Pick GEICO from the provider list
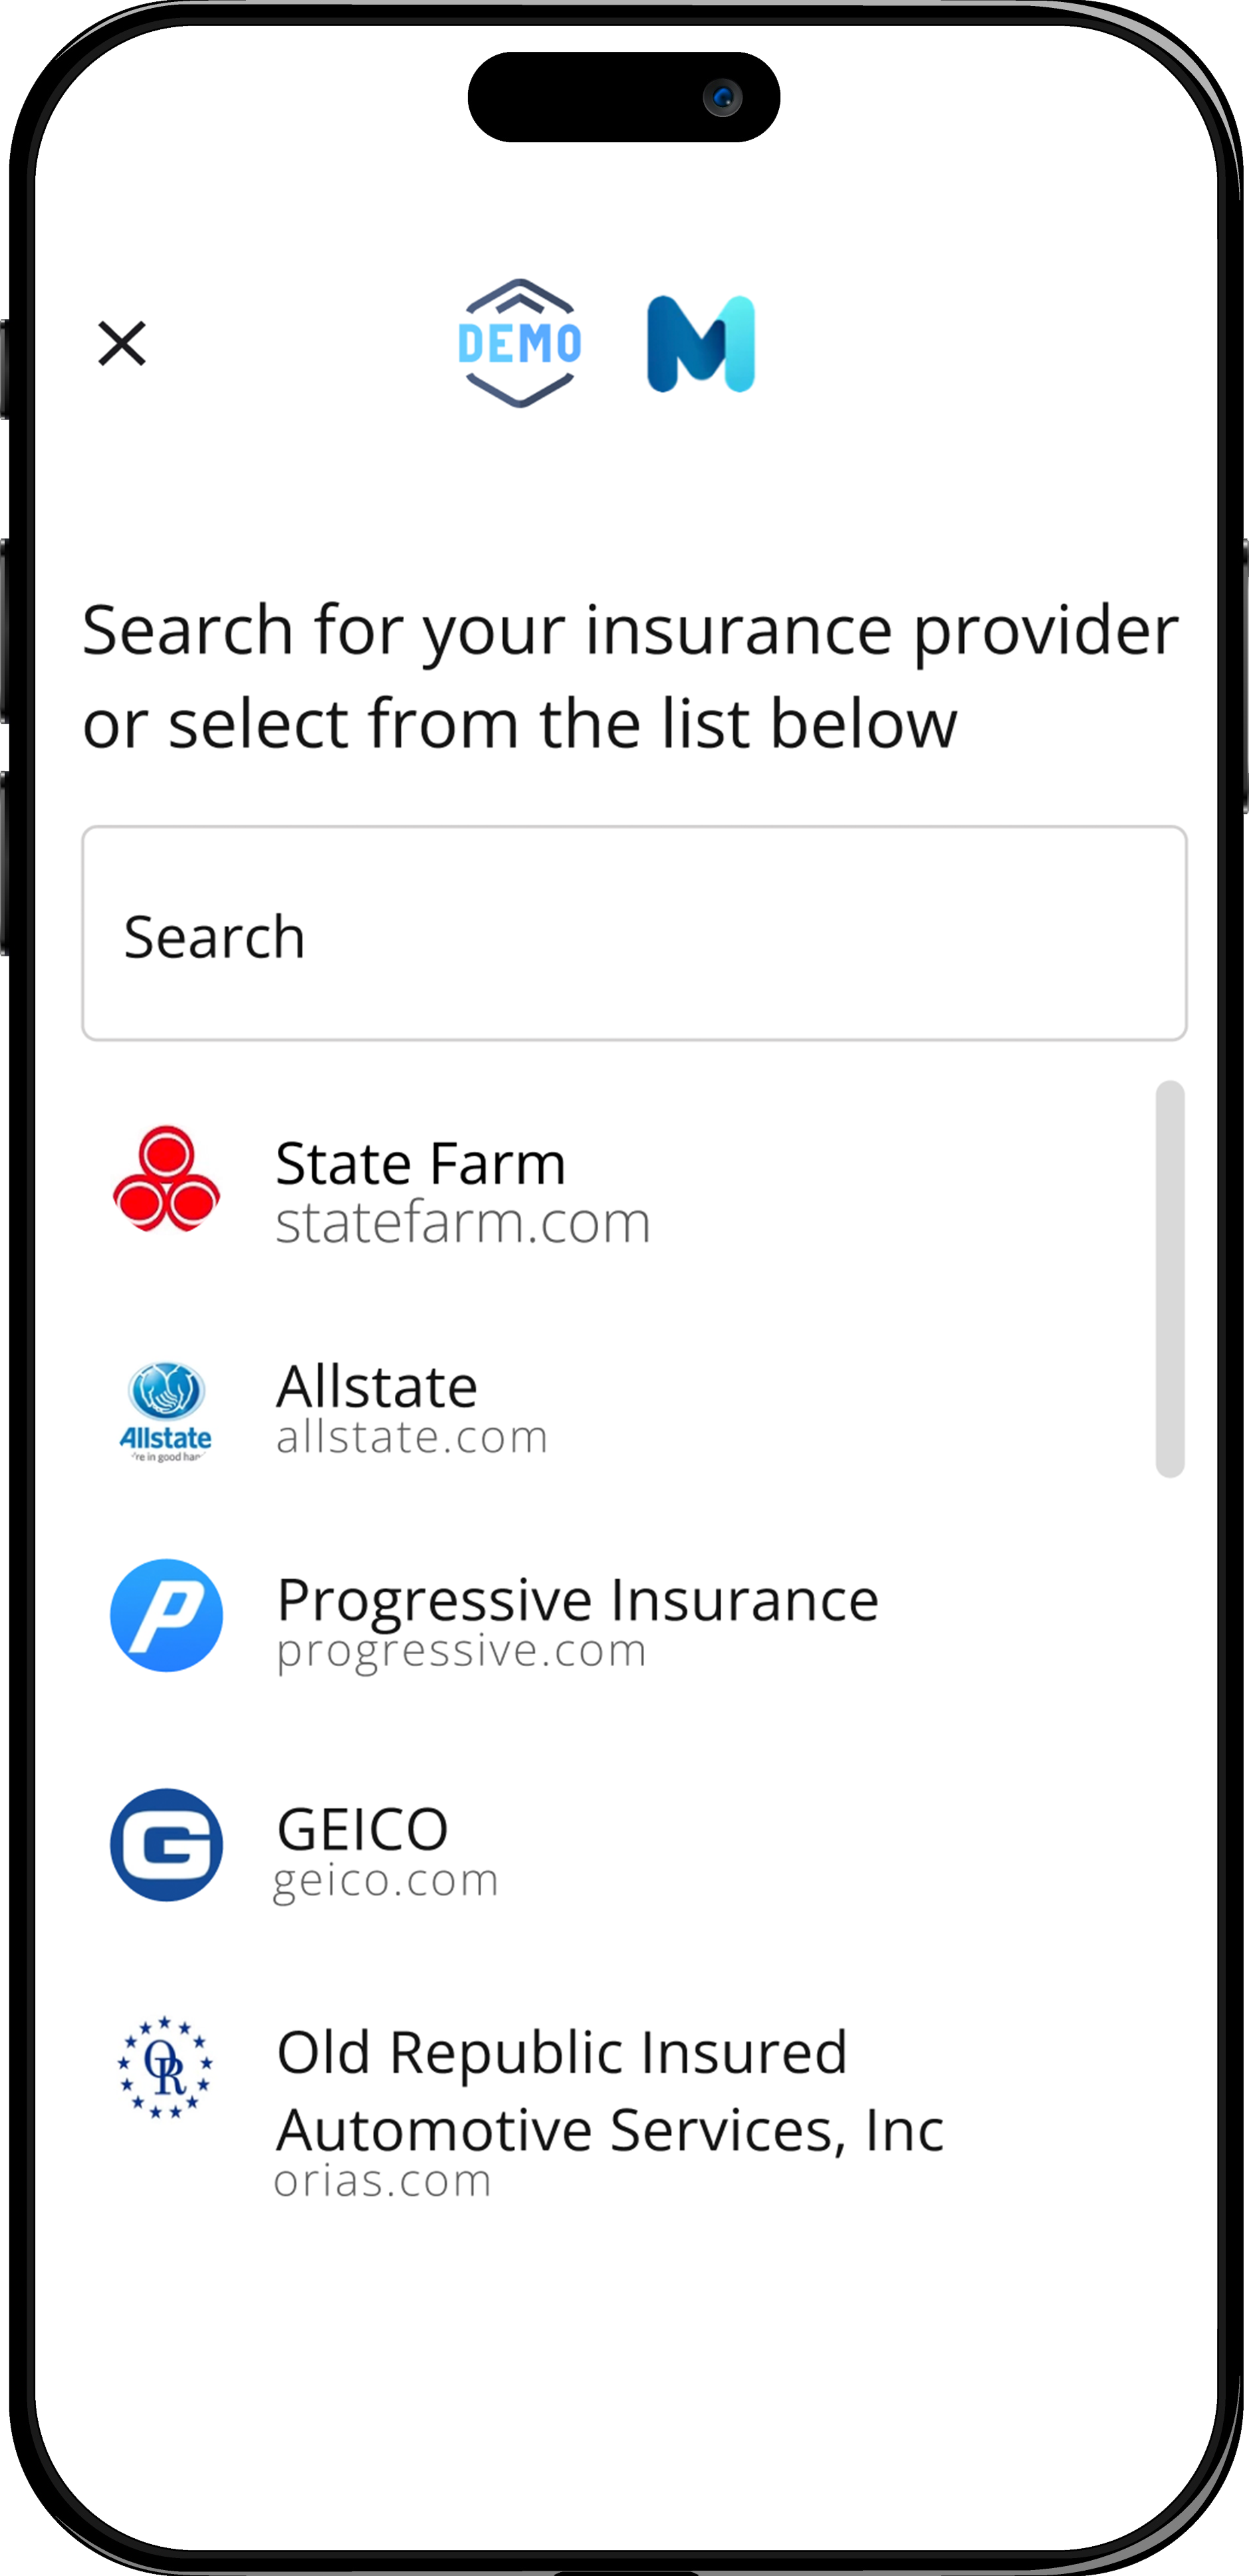Image resolution: width=1249 pixels, height=2576 pixels. (362, 1829)
